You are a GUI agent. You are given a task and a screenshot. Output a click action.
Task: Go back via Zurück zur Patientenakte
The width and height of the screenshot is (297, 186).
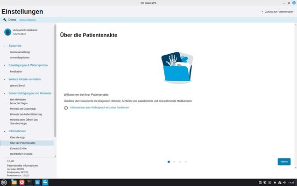(279, 12)
